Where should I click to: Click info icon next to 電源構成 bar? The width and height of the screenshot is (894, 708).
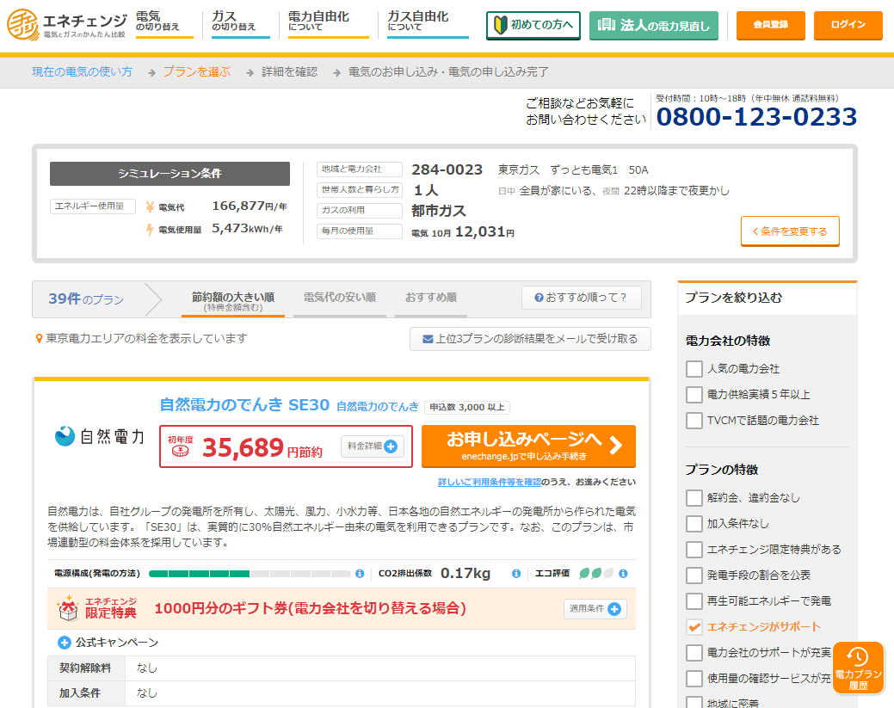[x=360, y=574]
